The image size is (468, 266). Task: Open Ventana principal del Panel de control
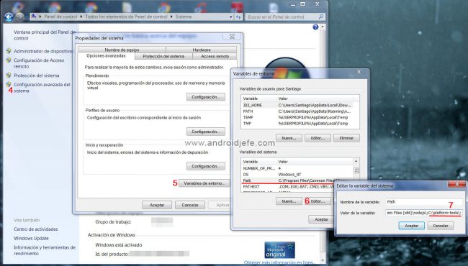(x=45, y=35)
